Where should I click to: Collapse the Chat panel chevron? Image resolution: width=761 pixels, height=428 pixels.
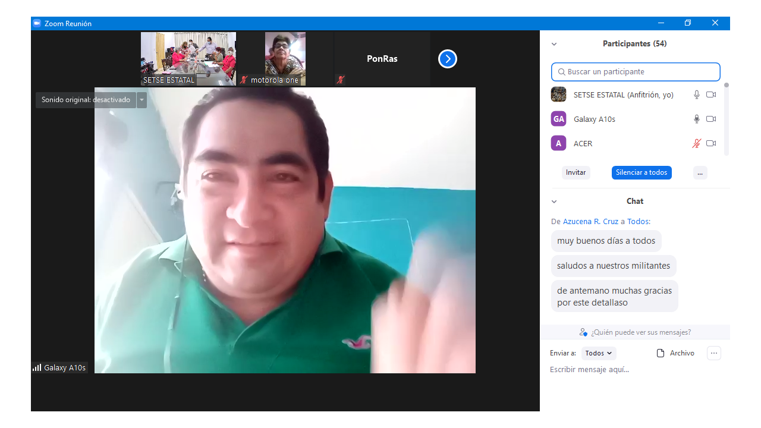pos(554,202)
